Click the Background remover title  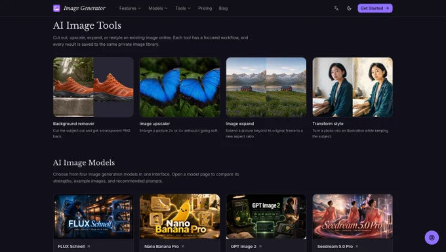pos(73,124)
